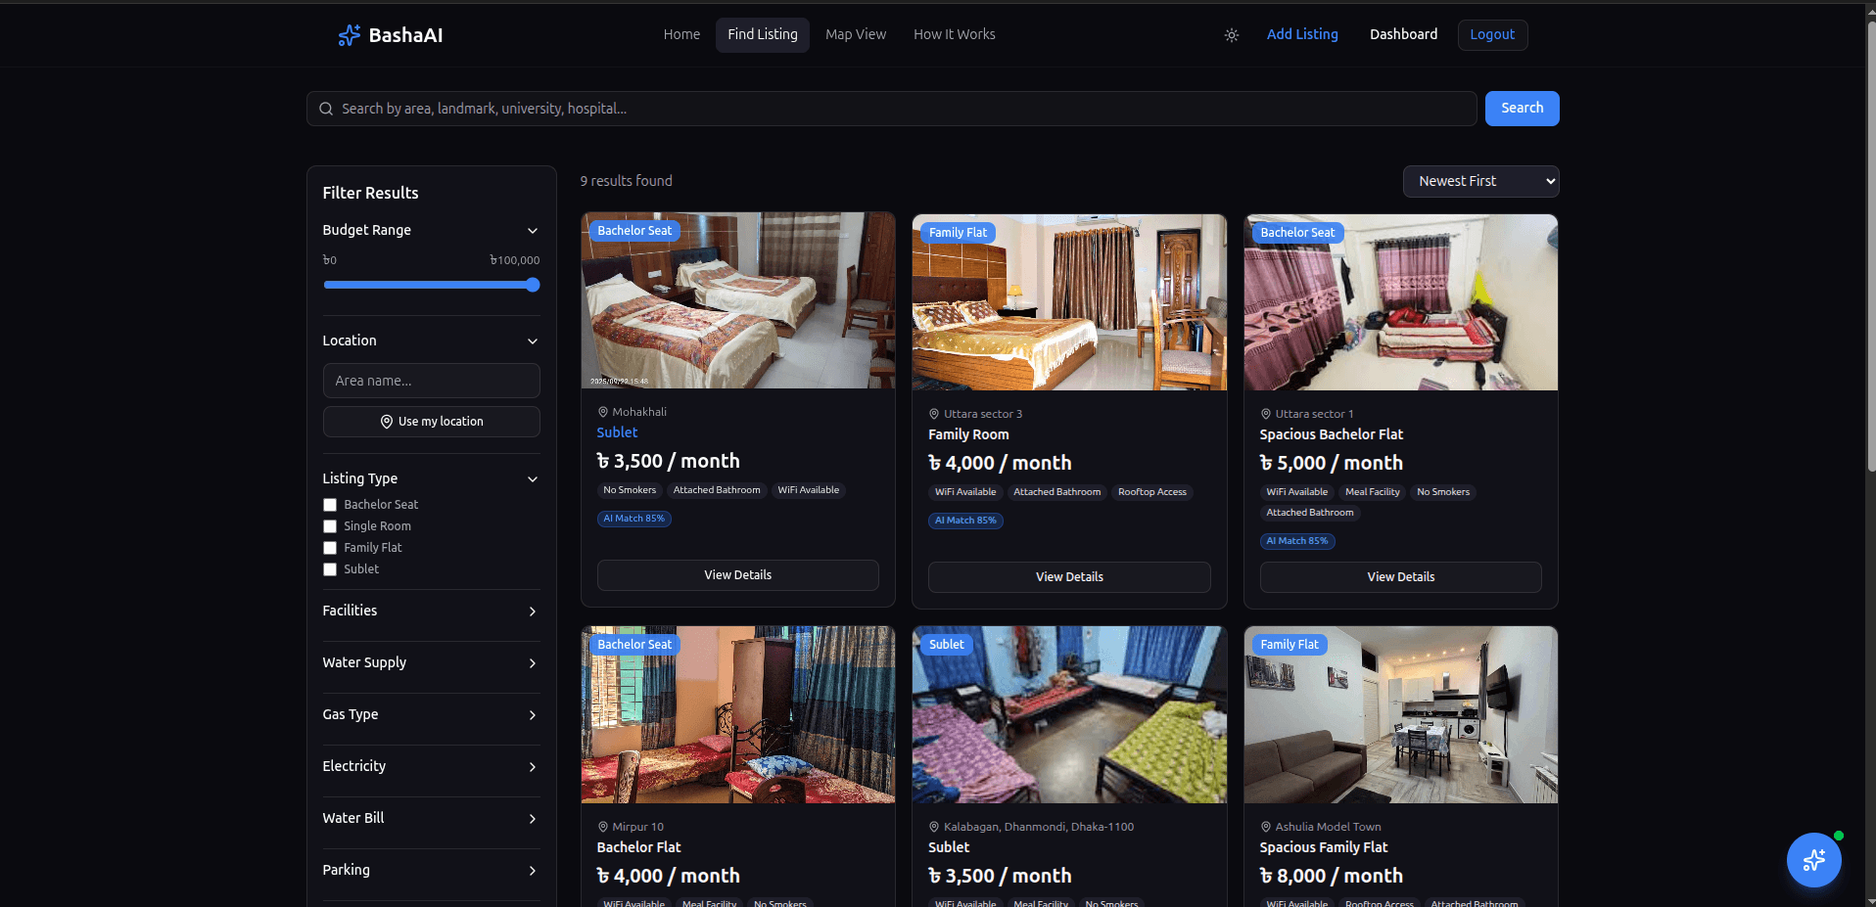The height and width of the screenshot is (907, 1876).
Task: Focus the Area name input
Action: click(431, 381)
